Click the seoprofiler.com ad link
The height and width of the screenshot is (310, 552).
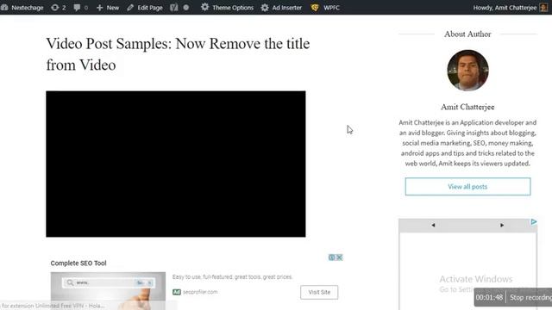pyautogui.click(x=200, y=292)
